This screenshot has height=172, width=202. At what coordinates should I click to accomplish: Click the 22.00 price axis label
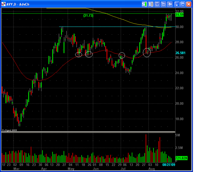[x=179, y=88]
